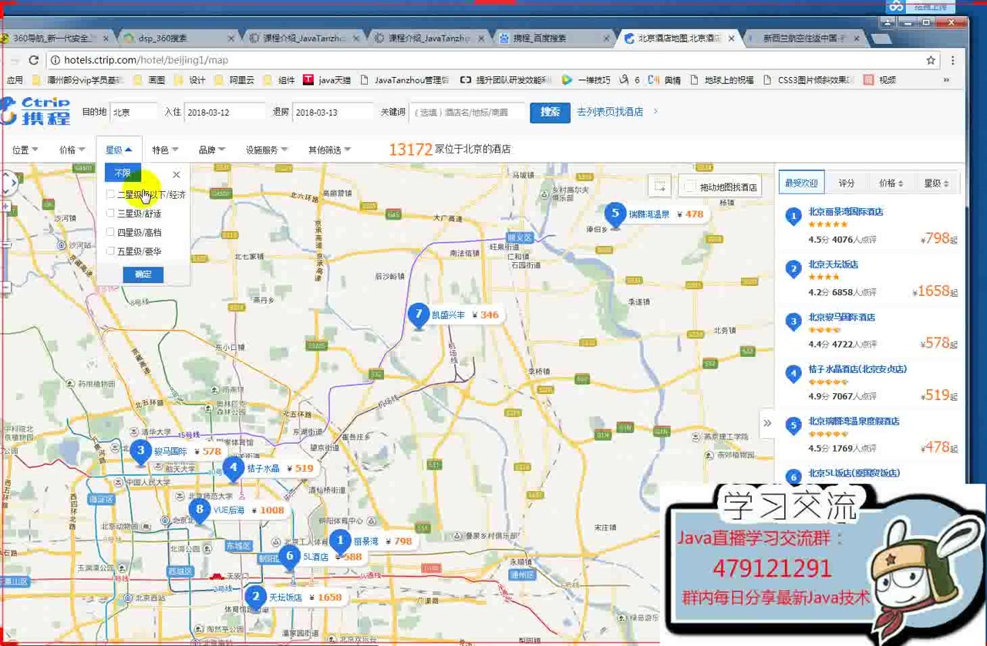Check the 三星级/舒适 checkbox
The height and width of the screenshot is (646, 987).
tap(111, 214)
